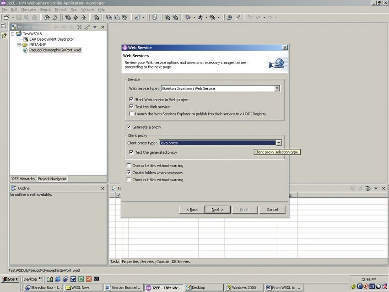Switch to the Console tab
Image resolution: width=389 pixels, height=292 pixels.
point(163,261)
